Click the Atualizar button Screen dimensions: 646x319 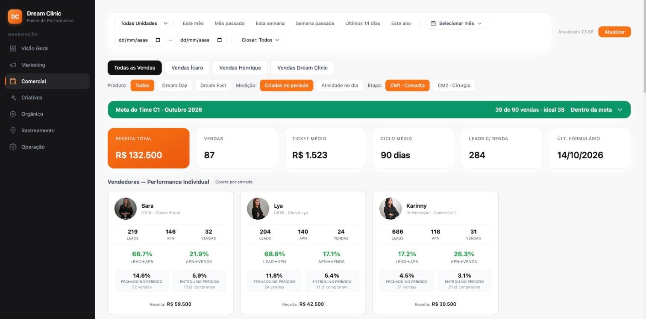click(x=614, y=32)
